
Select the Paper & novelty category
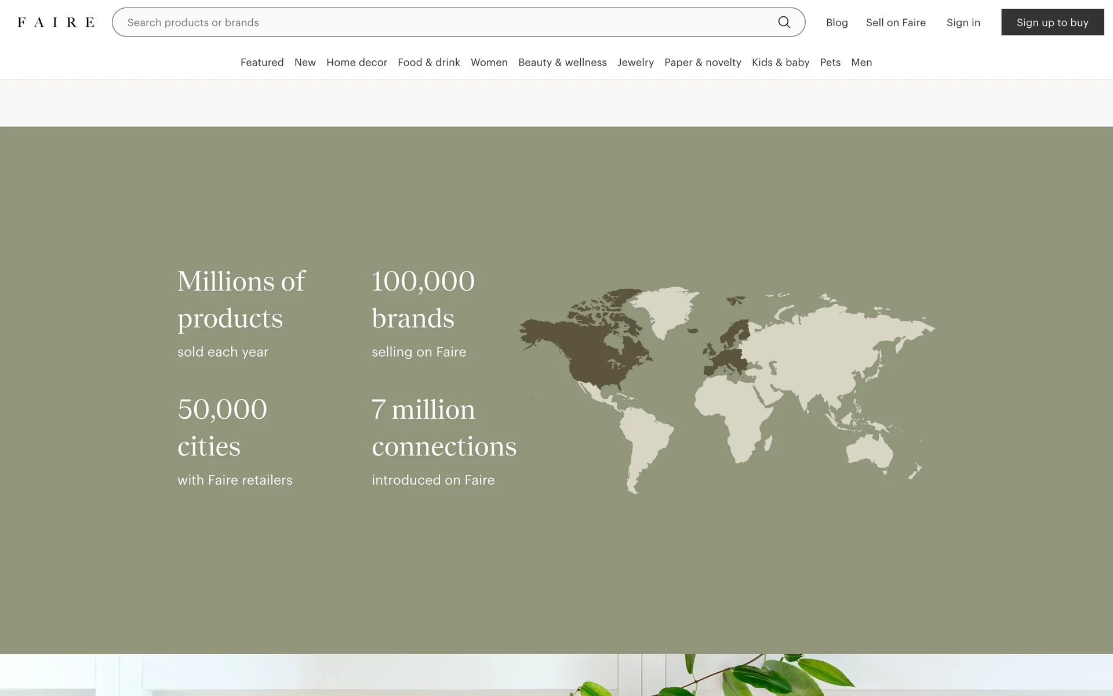coord(703,62)
